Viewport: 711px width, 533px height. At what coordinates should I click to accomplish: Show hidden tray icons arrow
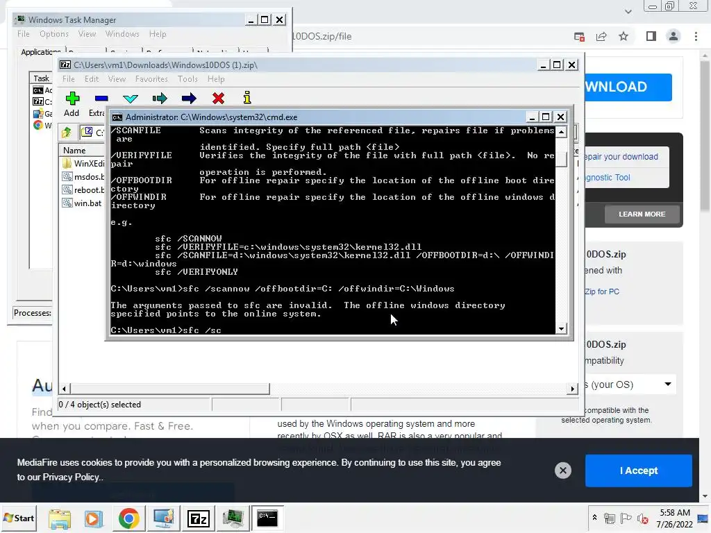pyautogui.click(x=594, y=518)
